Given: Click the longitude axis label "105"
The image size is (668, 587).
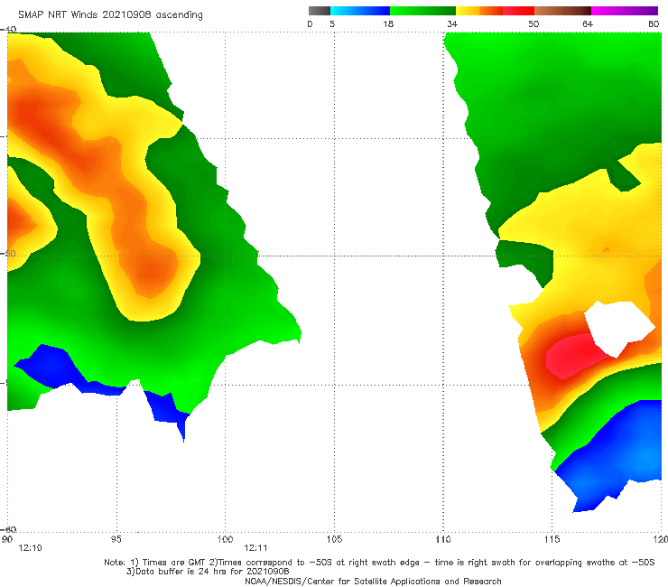Looking at the screenshot, I should tap(334, 539).
